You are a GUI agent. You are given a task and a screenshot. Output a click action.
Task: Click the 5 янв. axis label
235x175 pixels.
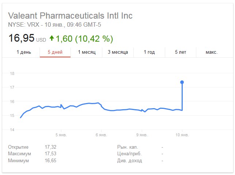pyautogui.click(x=61, y=135)
